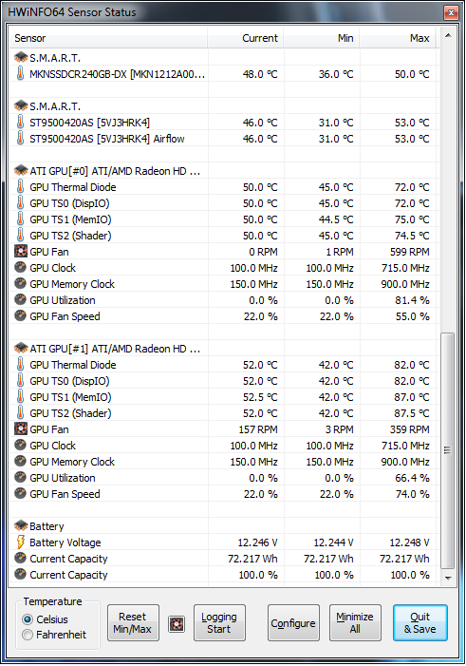Click the 12.246 V current voltage value

257,542
